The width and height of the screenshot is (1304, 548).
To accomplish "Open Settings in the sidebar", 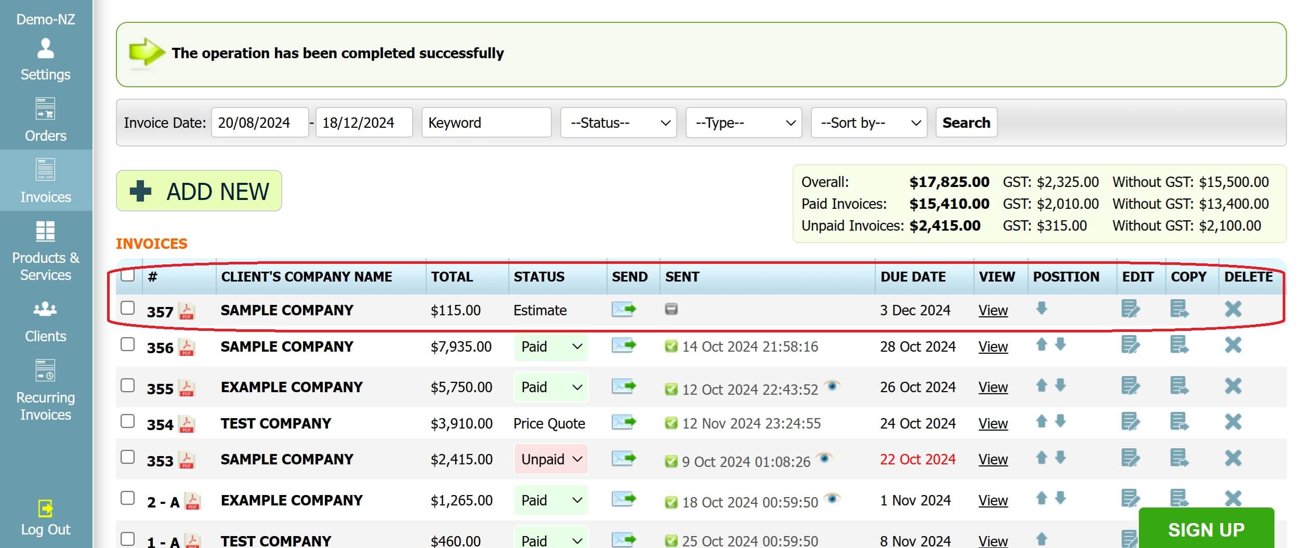I will tap(46, 59).
